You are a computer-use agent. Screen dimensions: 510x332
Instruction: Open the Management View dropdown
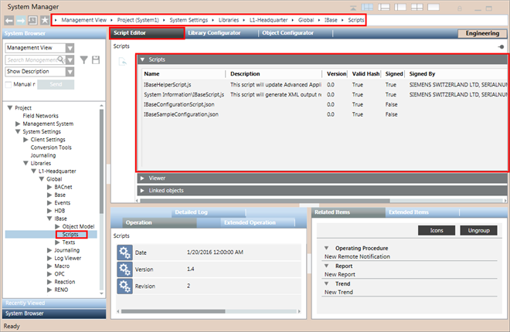(70, 47)
